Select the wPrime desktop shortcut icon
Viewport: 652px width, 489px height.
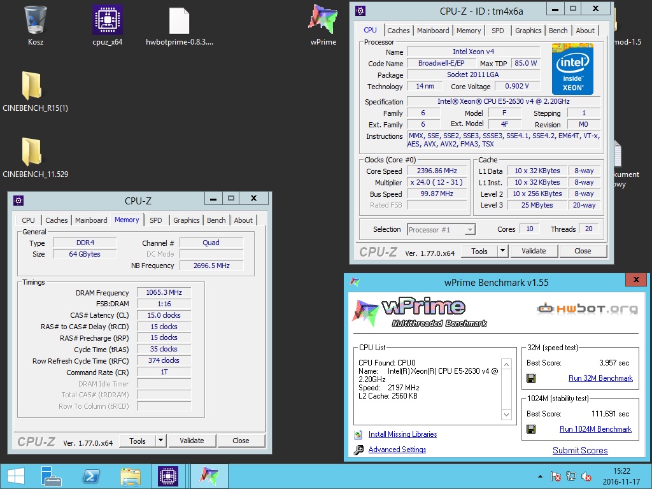click(323, 19)
